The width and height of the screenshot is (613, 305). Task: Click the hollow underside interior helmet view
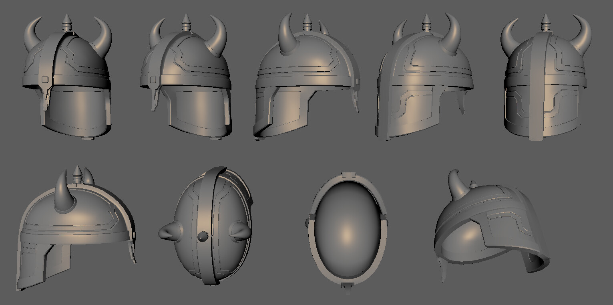coord(348,233)
